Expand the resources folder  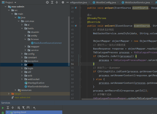coord(15,90)
